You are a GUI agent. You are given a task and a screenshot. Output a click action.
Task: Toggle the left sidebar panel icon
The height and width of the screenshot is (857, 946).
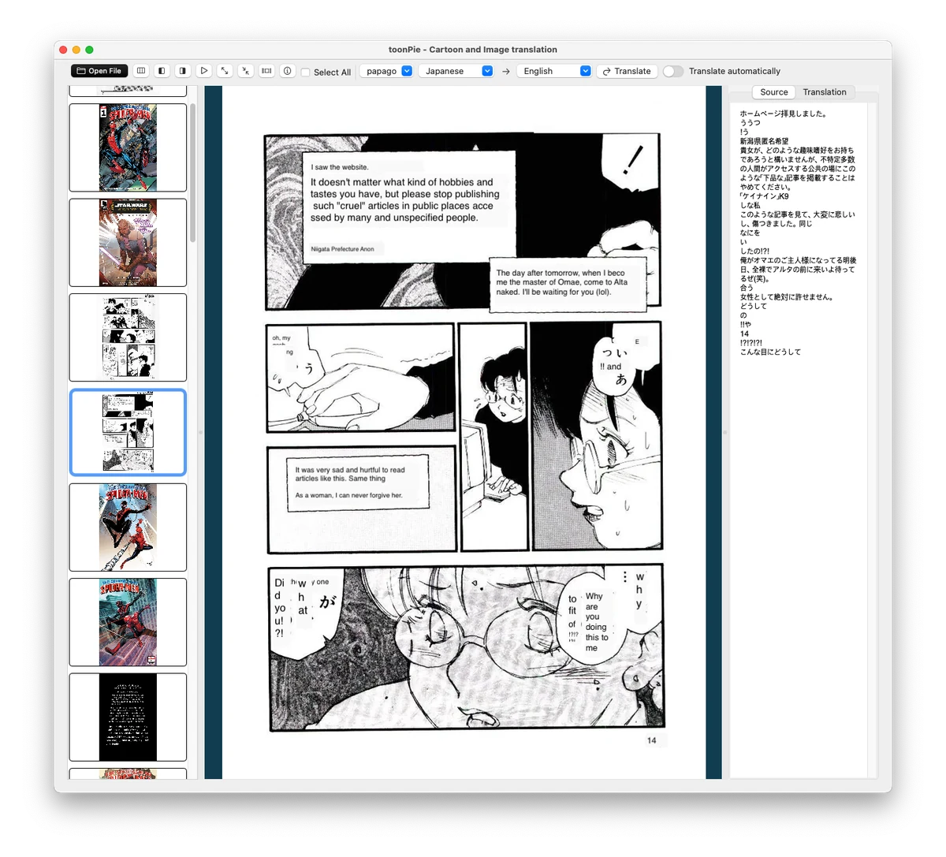pos(162,71)
